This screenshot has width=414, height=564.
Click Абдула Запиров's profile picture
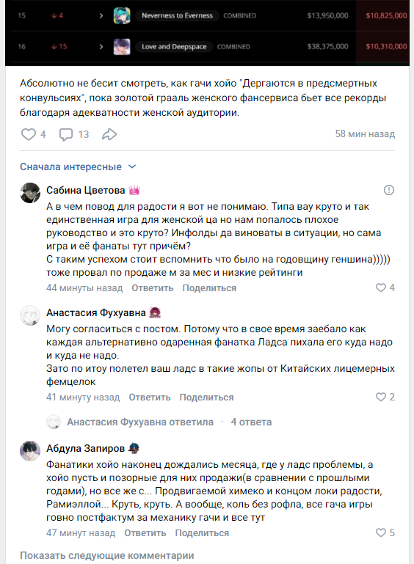click(x=30, y=451)
